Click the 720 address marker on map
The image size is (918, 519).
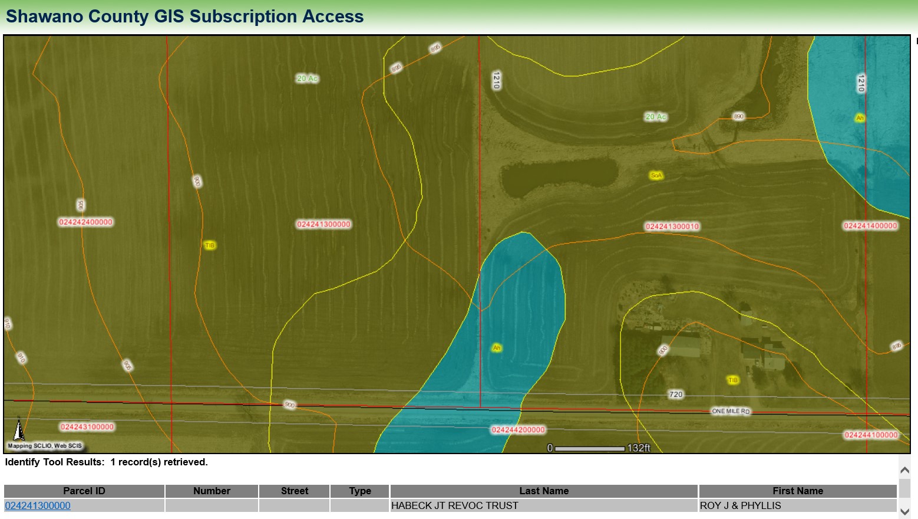point(676,395)
